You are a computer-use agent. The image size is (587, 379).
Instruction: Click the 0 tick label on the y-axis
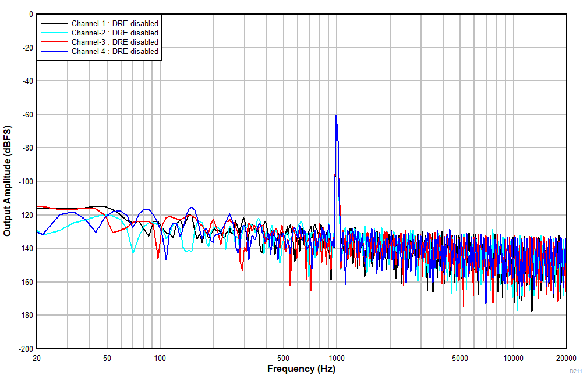pyautogui.click(x=31, y=15)
